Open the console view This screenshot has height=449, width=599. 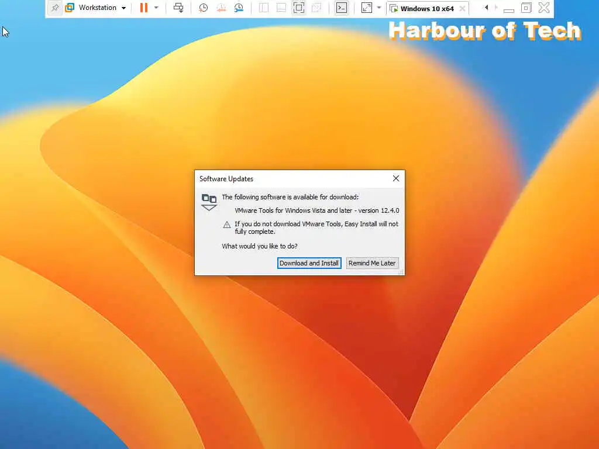(x=342, y=8)
